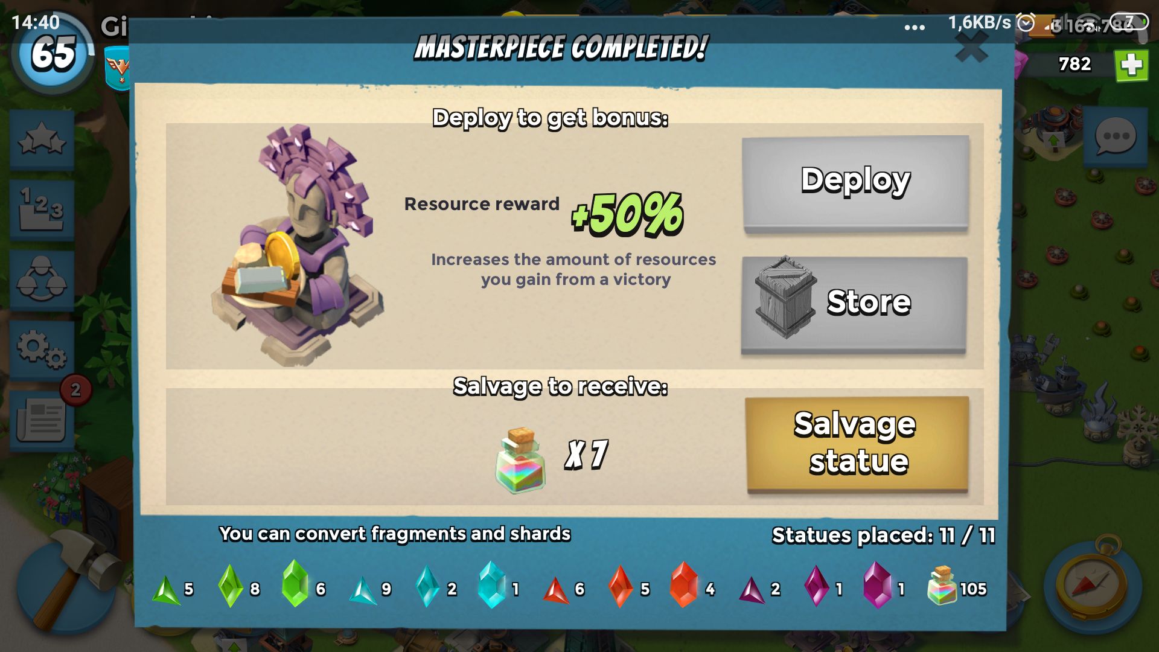
Task: Click the green plus diamonds button
Action: [1131, 65]
